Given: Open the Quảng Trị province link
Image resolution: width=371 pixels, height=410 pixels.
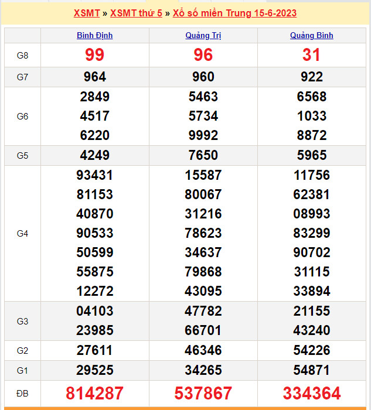Looking at the screenshot, I should tap(203, 35).
